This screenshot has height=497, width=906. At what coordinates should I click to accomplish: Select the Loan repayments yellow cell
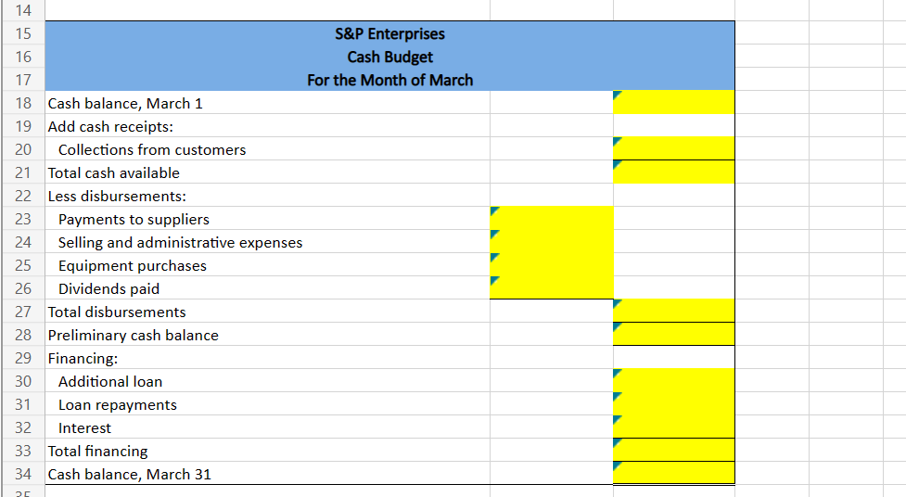tap(674, 403)
